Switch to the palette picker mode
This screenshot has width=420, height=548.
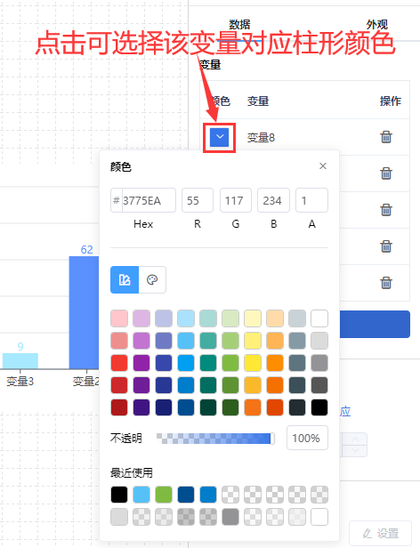point(152,279)
